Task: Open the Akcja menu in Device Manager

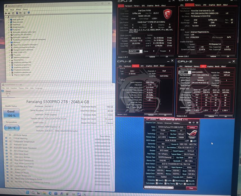Action: [12, 10]
